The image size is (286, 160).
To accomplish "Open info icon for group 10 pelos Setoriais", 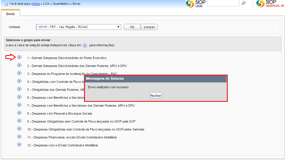I will tap(19, 129).
